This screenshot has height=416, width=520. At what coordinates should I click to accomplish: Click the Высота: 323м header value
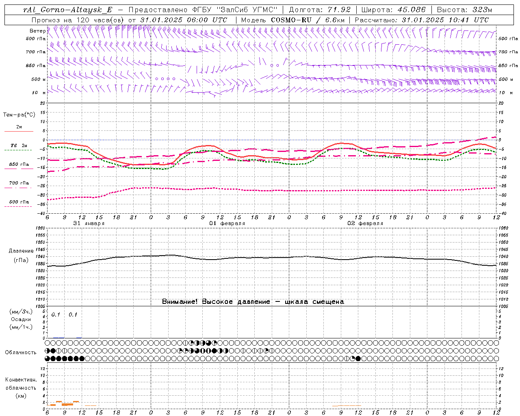pyautogui.click(x=465, y=10)
